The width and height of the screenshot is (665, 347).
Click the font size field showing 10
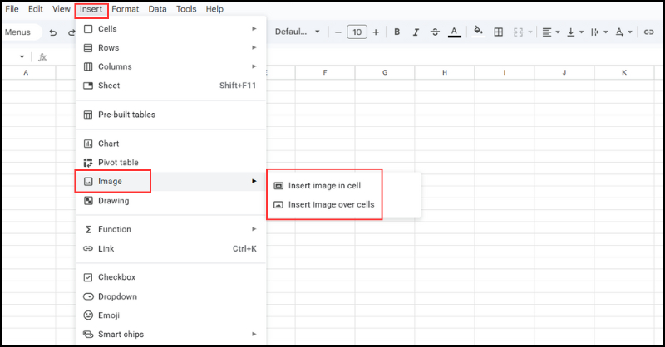point(357,32)
